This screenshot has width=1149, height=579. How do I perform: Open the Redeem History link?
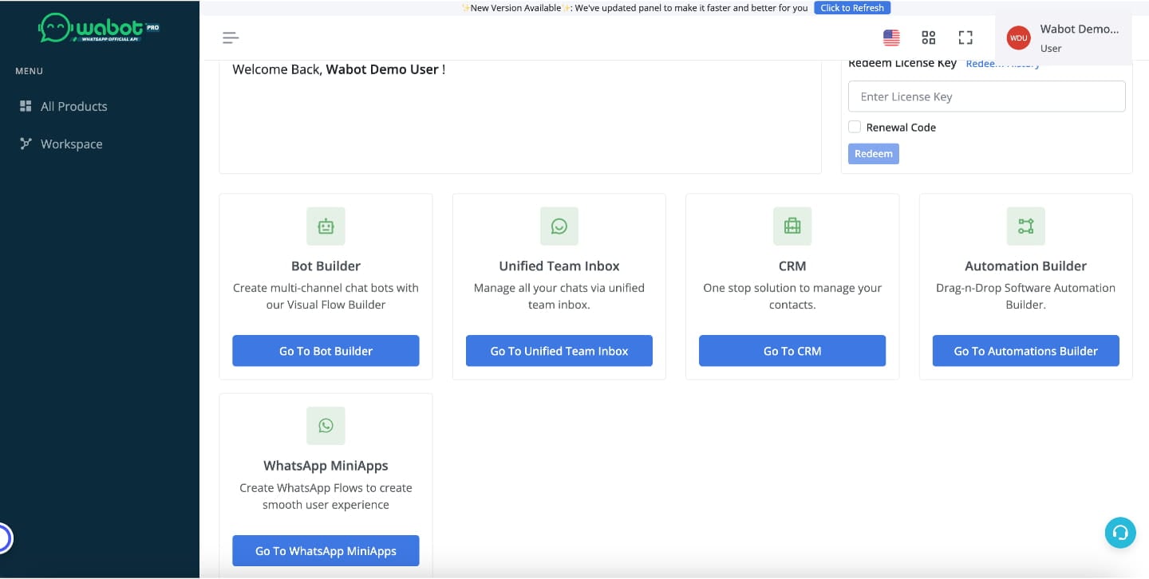coord(1002,64)
